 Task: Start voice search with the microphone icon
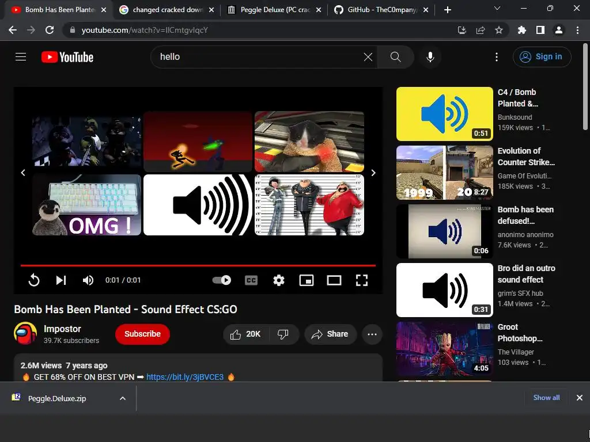430,57
